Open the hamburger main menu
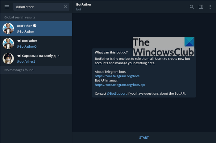The height and width of the screenshot is (143, 216). [7, 7]
